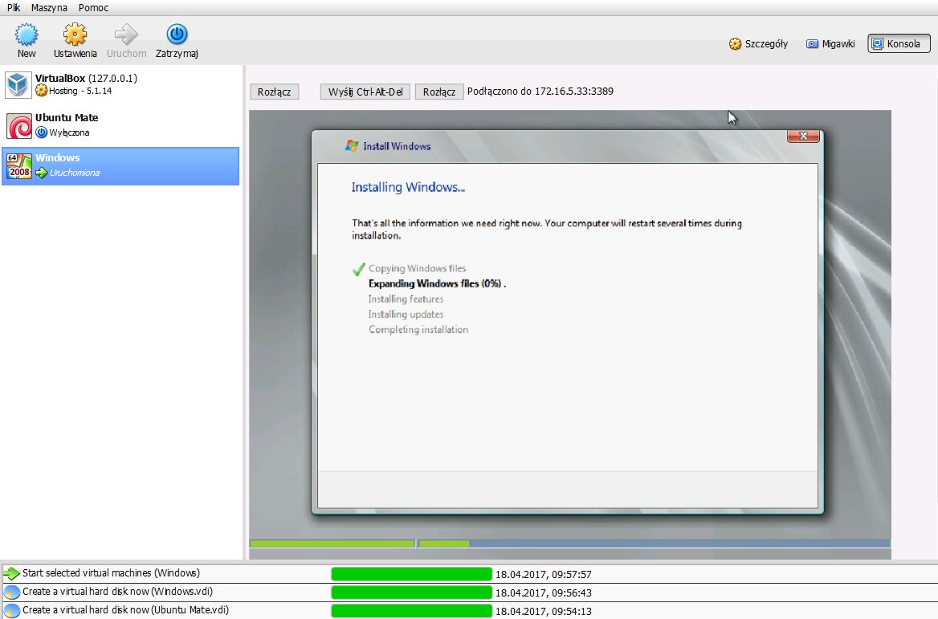Screen dimensions: 938x619
Task: Switch to the Konsola tab
Action: click(899, 43)
